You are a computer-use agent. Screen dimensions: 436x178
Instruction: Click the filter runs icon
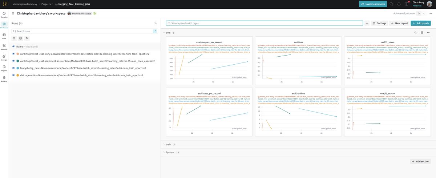click(14, 38)
